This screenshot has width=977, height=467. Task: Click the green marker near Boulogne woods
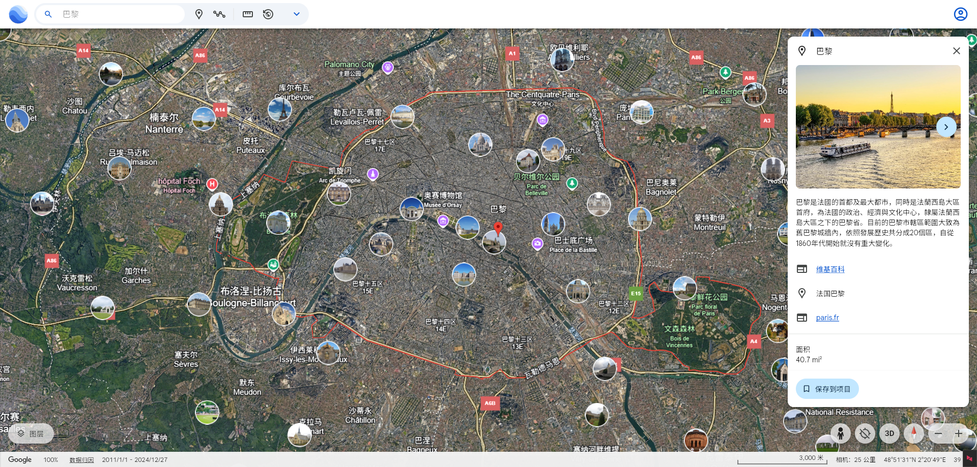[x=274, y=264]
